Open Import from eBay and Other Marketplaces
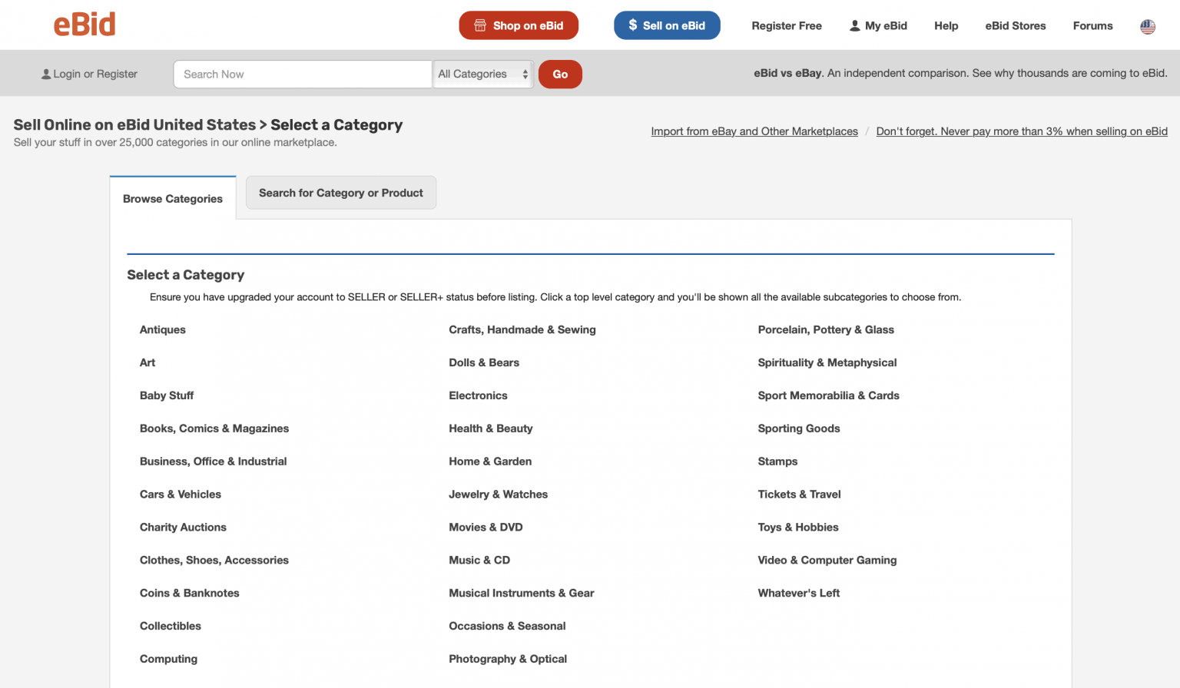 coord(754,131)
